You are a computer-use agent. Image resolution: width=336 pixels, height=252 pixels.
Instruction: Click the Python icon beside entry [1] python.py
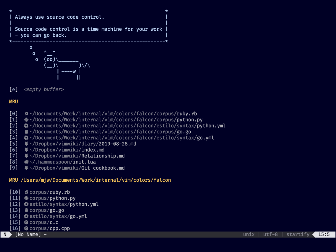(26, 120)
